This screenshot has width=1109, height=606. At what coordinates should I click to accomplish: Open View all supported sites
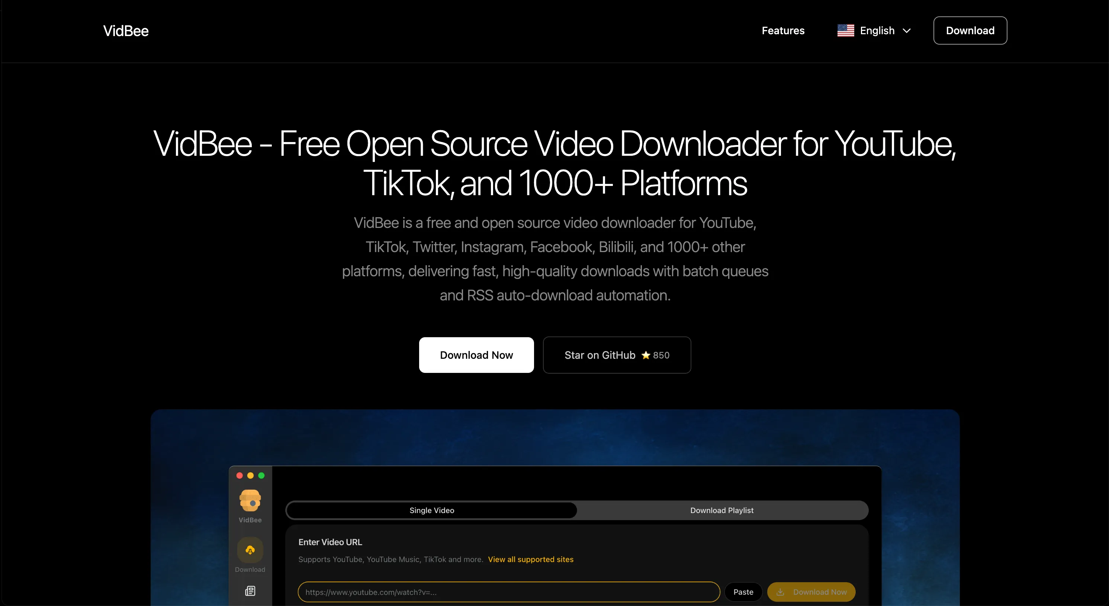[530, 560]
